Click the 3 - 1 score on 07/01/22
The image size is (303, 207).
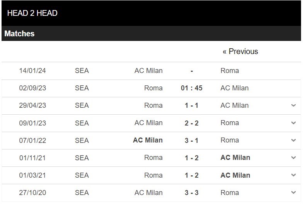pyautogui.click(x=192, y=141)
